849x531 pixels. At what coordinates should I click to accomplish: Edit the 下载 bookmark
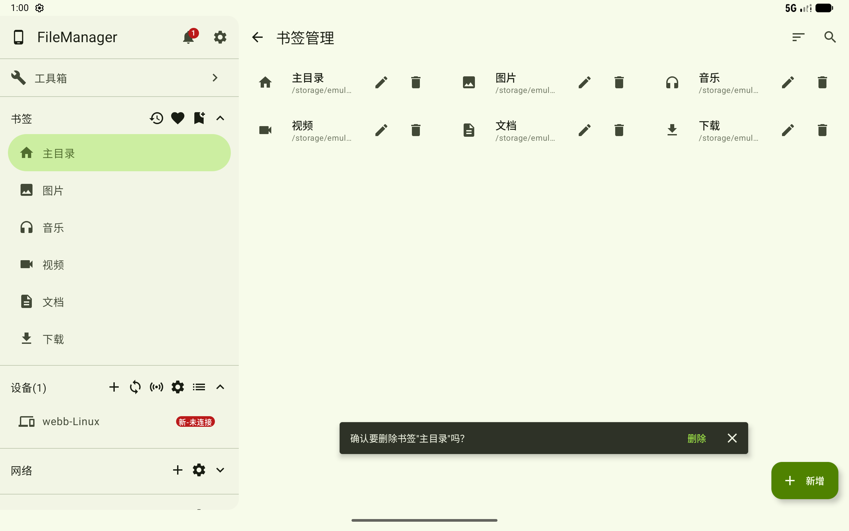[788, 130]
